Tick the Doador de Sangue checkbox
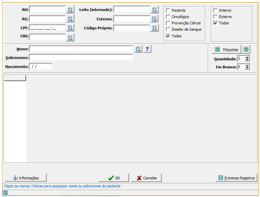This screenshot has width=260, height=197. (168, 29)
